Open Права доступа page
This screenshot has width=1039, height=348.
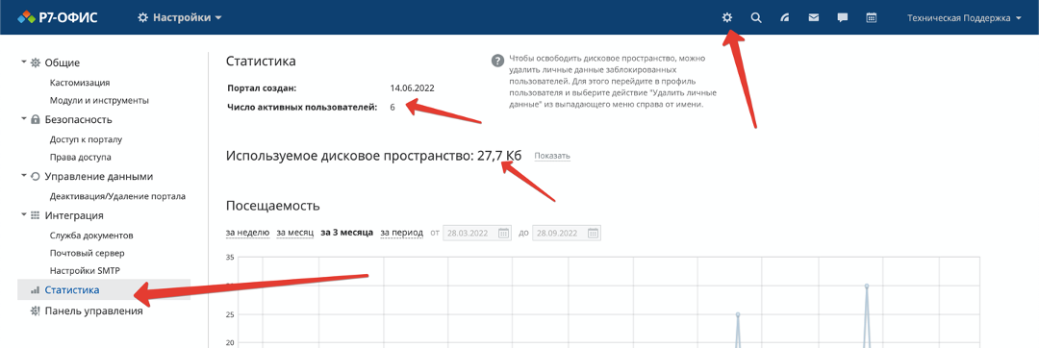[80, 158]
